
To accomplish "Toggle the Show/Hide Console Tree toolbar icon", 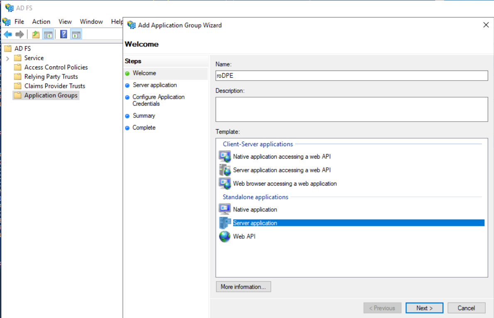I will coord(47,34).
